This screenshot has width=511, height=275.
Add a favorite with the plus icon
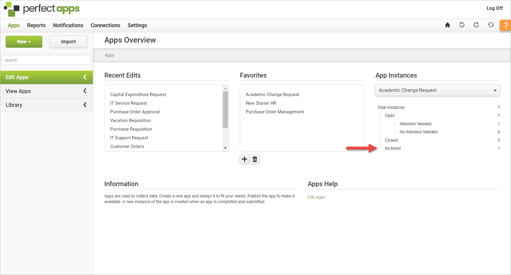click(244, 159)
